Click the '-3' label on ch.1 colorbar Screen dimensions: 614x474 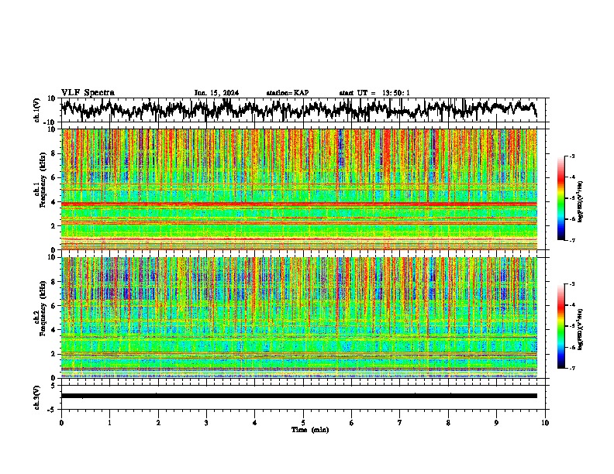(x=571, y=156)
